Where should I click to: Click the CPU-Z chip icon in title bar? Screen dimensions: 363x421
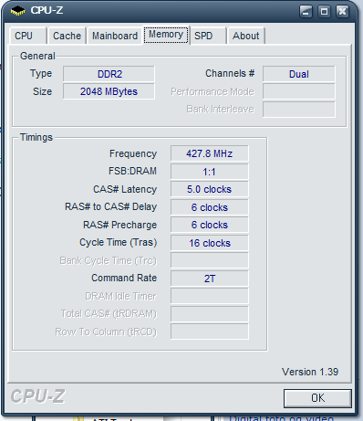pyautogui.click(x=17, y=11)
